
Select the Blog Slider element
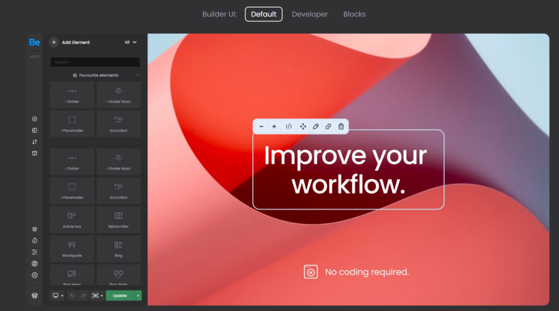tap(118, 275)
